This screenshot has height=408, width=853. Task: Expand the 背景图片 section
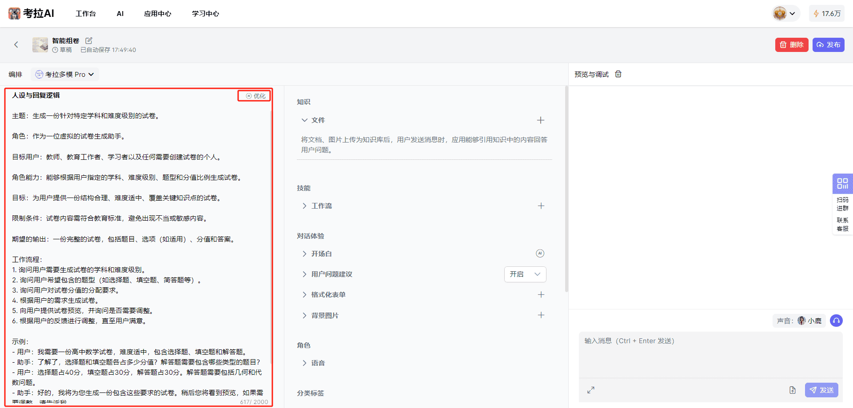304,315
